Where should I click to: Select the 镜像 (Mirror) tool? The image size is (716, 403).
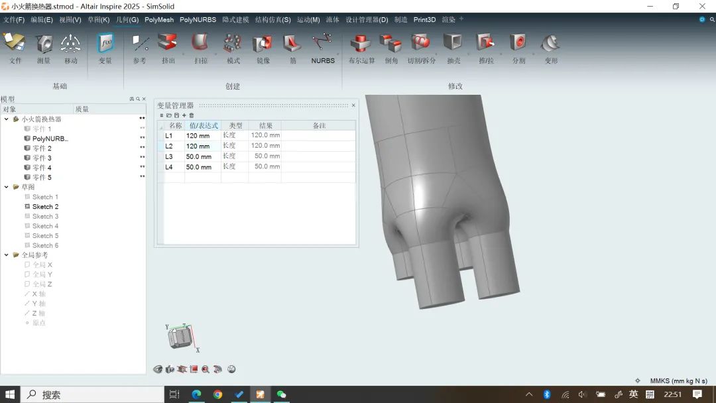coord(263,44)
